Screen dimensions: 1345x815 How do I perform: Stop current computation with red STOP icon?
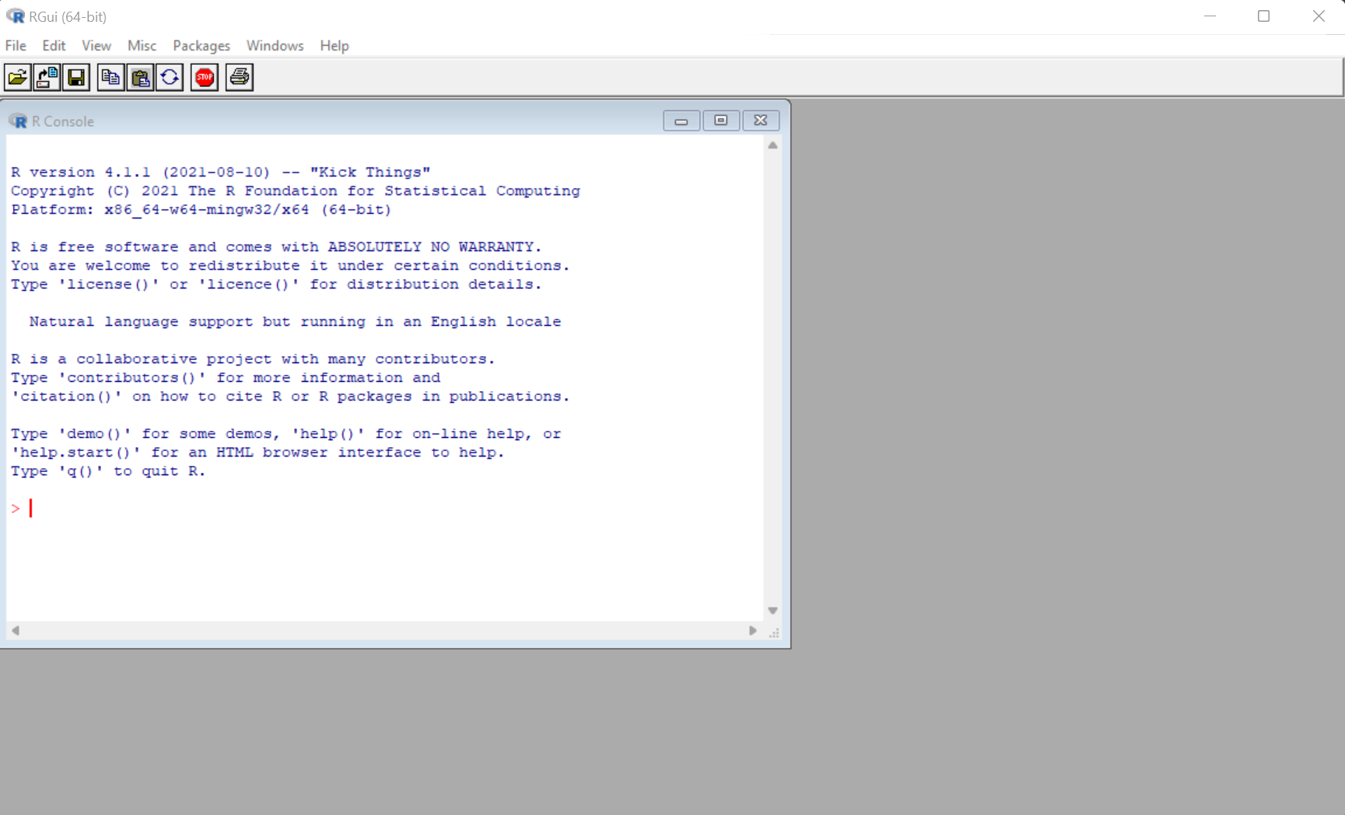pos(205,77)
